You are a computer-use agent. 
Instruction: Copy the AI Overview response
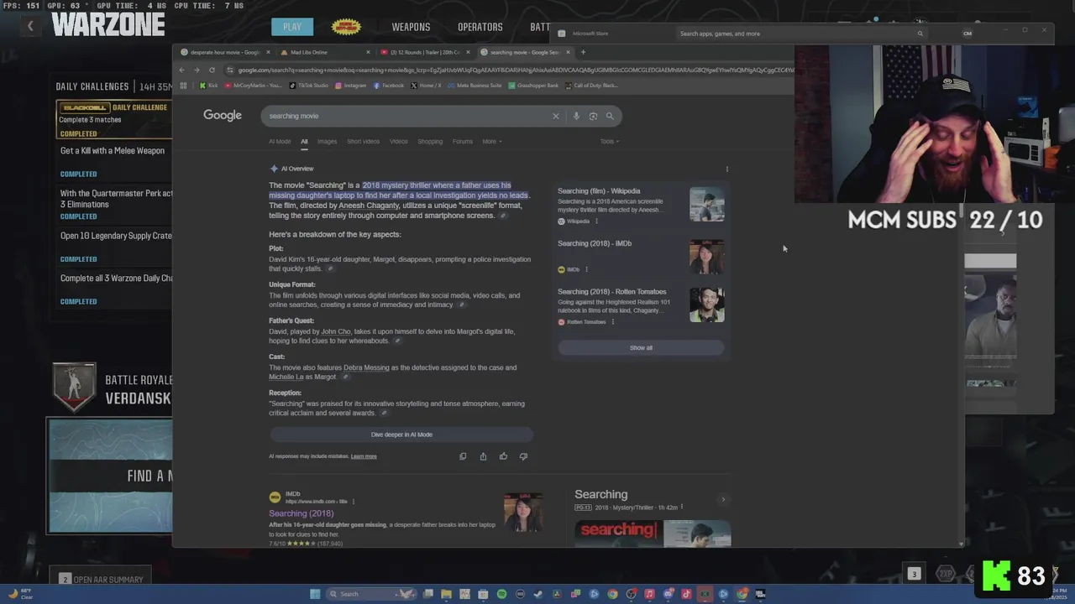click(x=463, y=456)
